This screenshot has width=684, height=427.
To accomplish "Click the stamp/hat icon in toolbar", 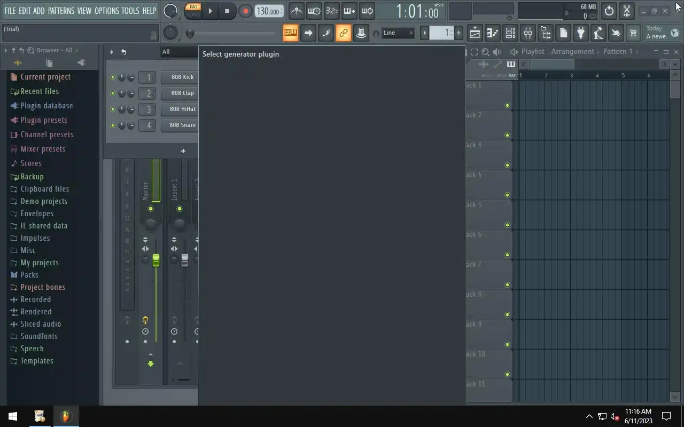I will pyautogui.click(x=361, y=33).
